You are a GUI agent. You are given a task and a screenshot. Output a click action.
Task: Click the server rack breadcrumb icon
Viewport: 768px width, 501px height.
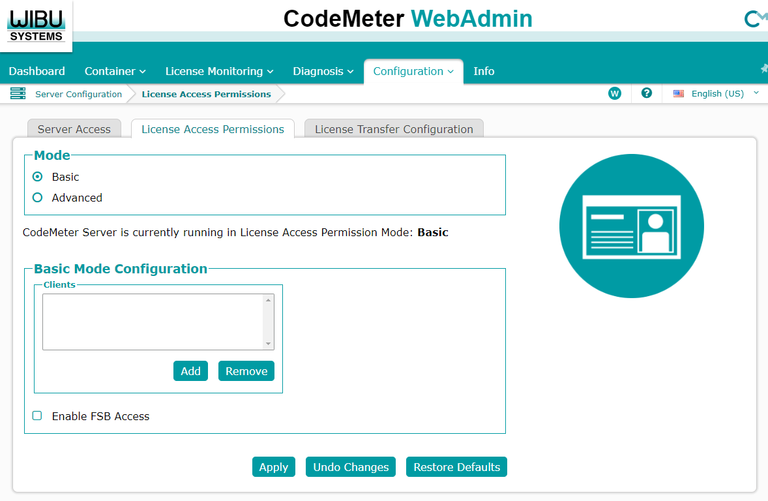click(18, 93)
